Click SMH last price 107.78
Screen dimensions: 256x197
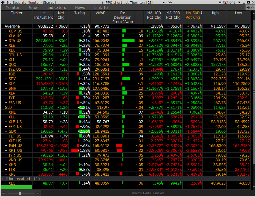click(47, 88)
